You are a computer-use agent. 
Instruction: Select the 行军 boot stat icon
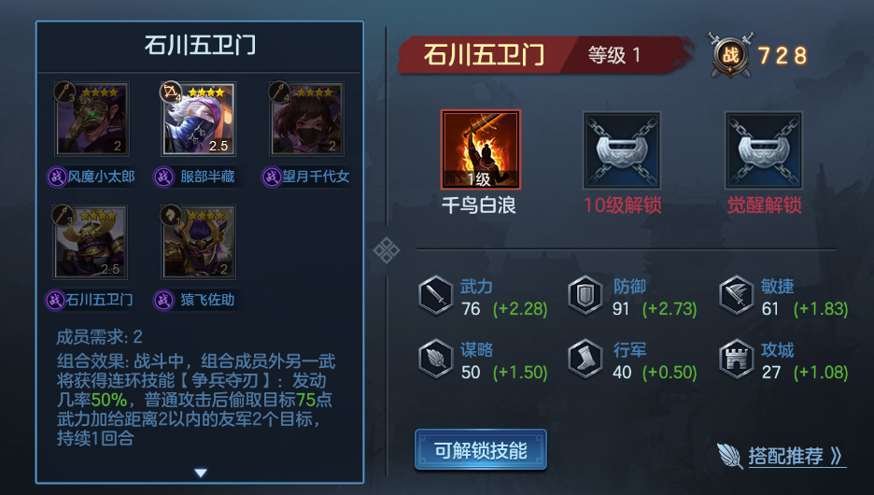click(x=585, y=359)
